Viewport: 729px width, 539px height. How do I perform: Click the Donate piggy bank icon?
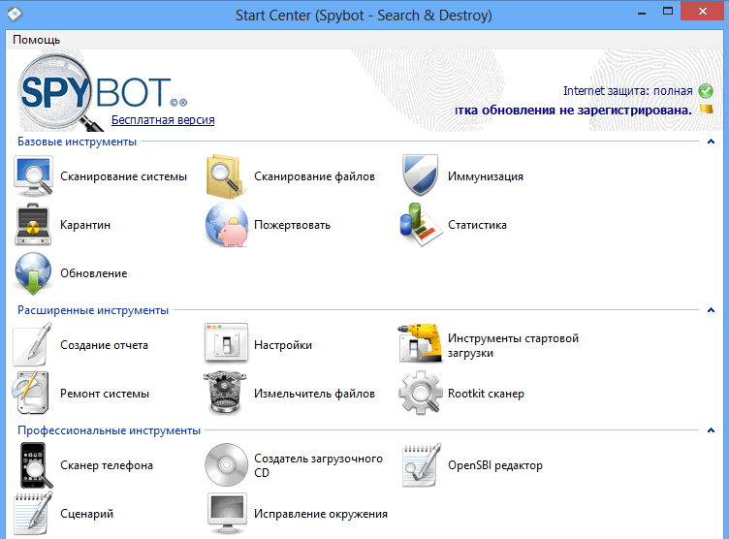[x=227, y=225]
